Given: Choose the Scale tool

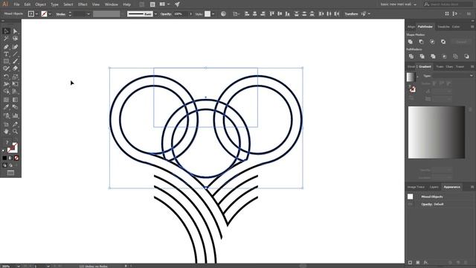Looking at the screenshot, I should pos(15,77).
